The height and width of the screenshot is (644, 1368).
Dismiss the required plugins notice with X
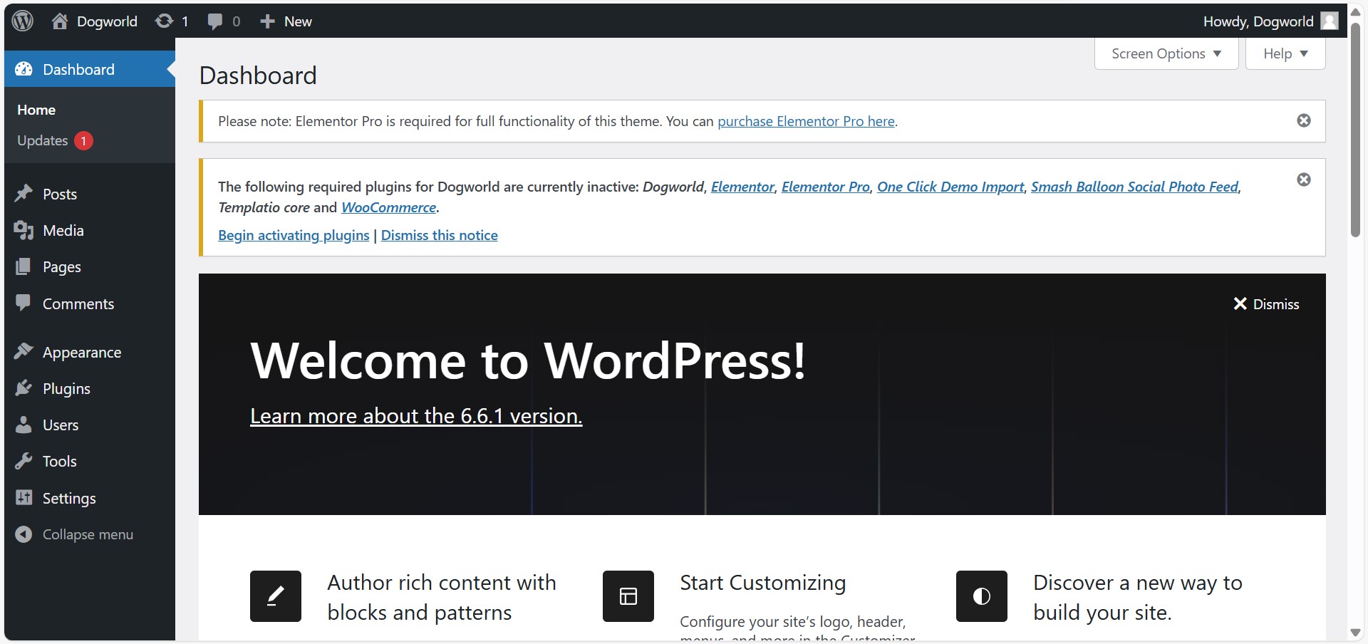(x=1304, y=180)
